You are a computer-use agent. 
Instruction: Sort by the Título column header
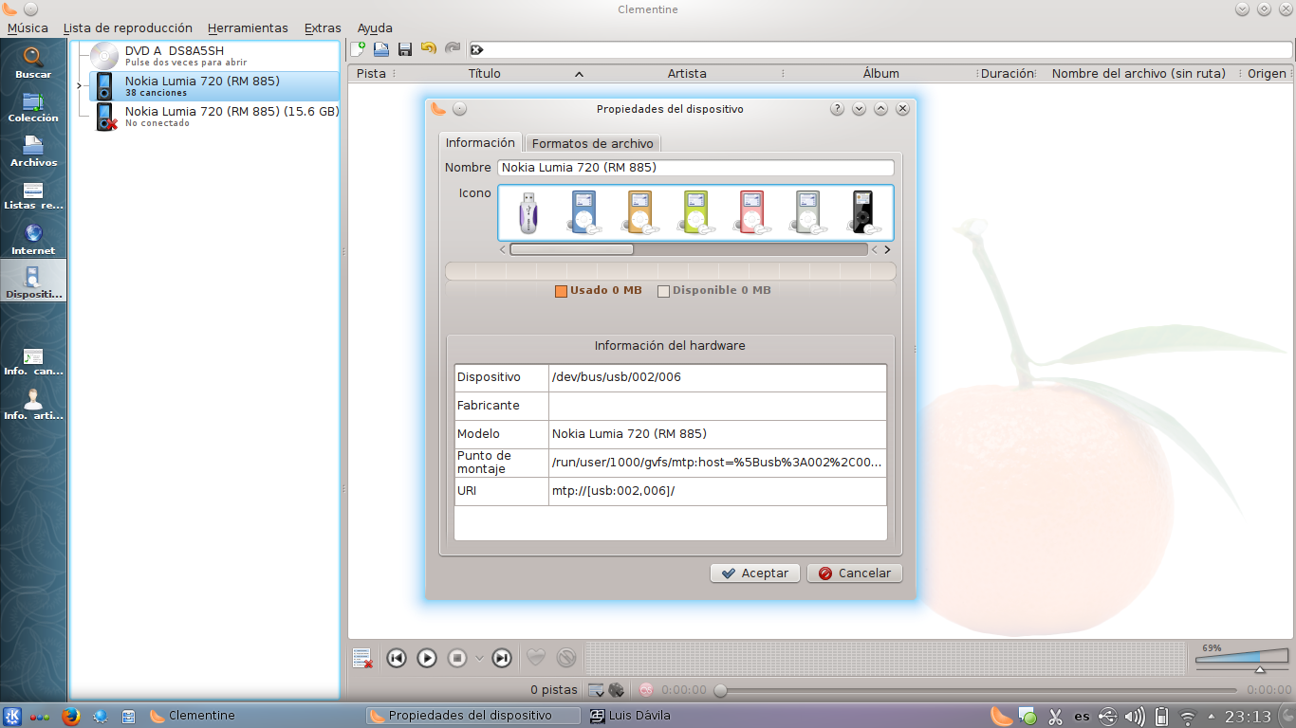tap(485, 73)
